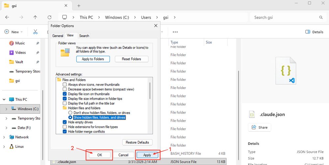Click the Apply button

tap(147, 155)
